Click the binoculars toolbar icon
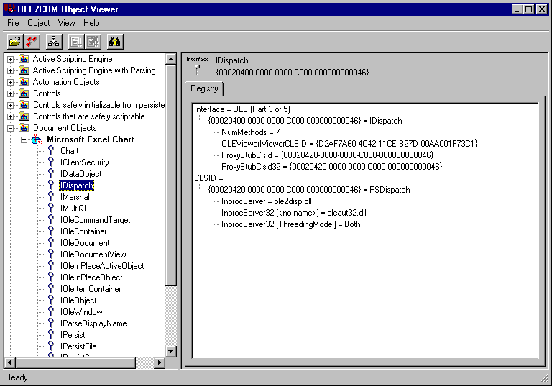552x386 pixels. coord(115,41)
